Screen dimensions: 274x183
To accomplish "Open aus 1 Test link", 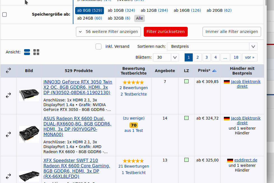I will pyautogui.click(x=134, y=130).
